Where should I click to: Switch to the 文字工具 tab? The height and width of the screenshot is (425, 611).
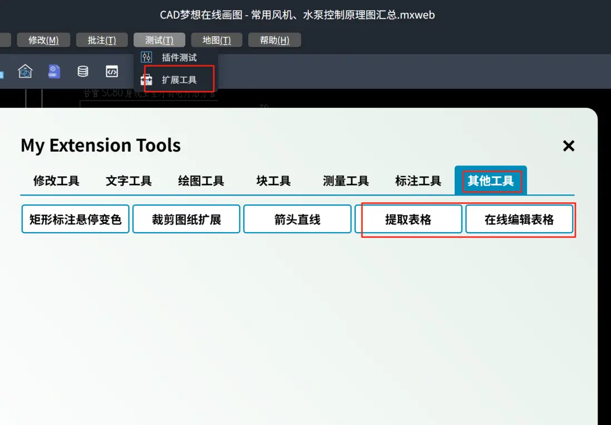point(129,181)
